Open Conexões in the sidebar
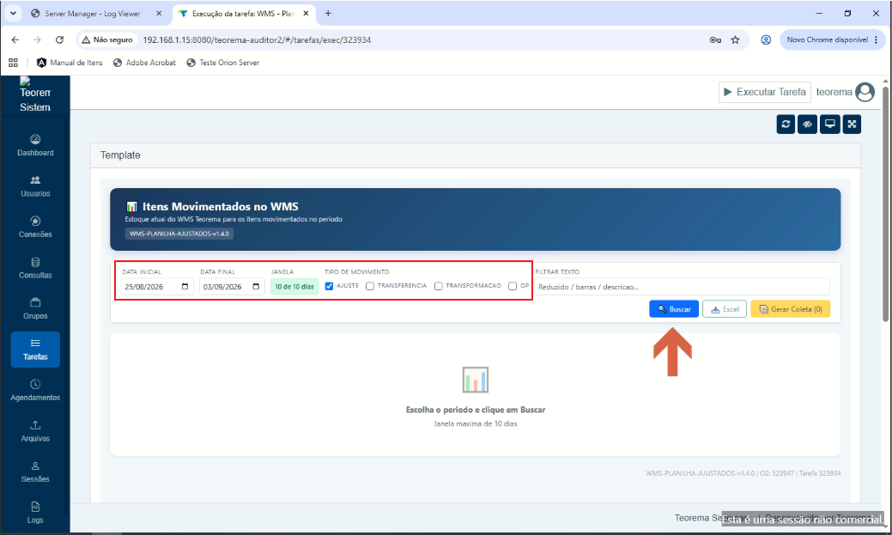The width and height of the screenshot is (892, 535). coord(35,227)
